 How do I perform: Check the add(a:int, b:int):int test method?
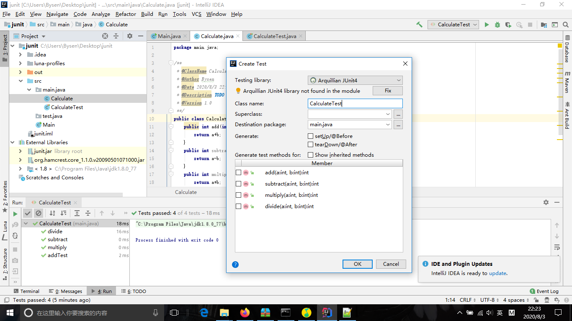coord(239,172)
